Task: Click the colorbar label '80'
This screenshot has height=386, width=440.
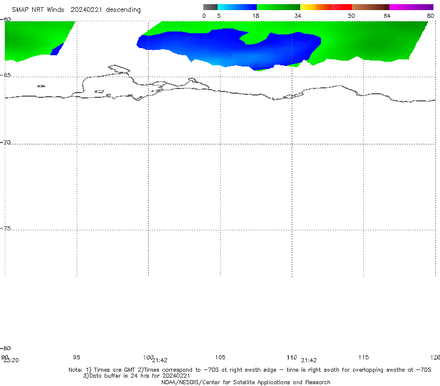Action: pos(430,16)
